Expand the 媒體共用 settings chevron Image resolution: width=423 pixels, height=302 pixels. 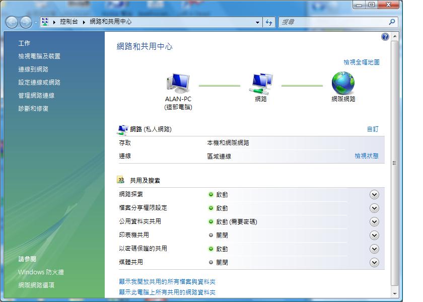[x=374, y=262]
